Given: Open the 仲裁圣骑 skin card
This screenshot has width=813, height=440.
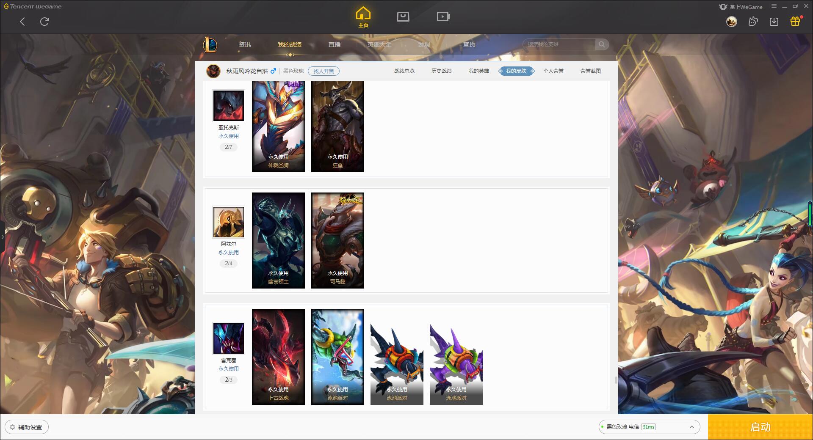Looking at the screenshot, I should coord(278,126).
